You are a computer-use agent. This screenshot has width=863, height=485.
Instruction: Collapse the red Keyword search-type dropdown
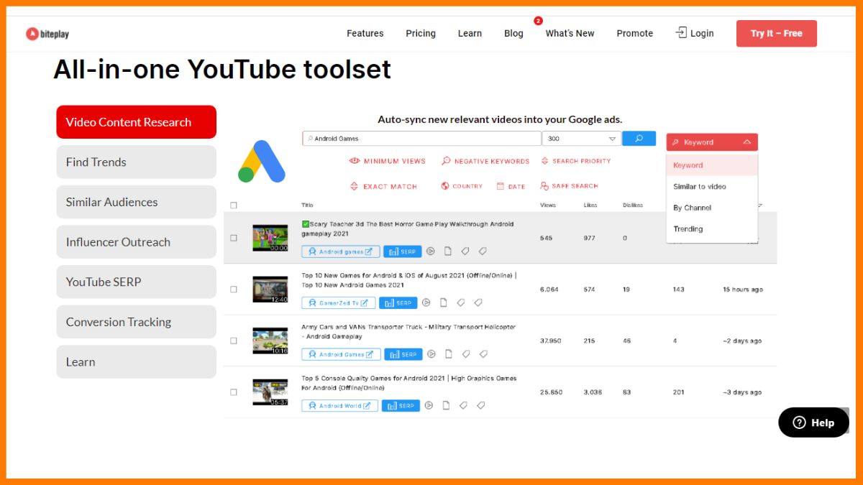point(712,142)
